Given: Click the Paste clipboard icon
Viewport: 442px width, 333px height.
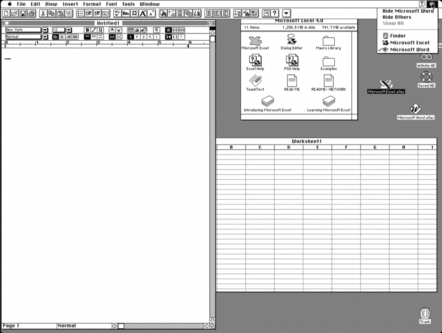Looking at the screenshot, I should click(60, 13).
